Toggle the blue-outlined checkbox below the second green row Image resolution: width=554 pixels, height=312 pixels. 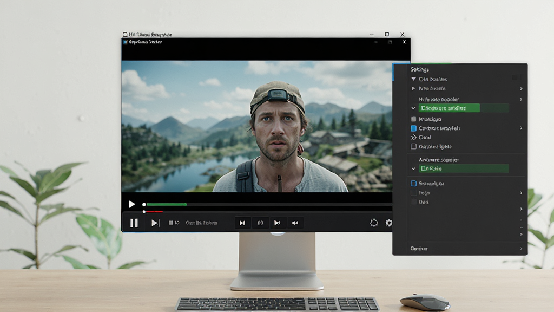click(x=414, y=183)
